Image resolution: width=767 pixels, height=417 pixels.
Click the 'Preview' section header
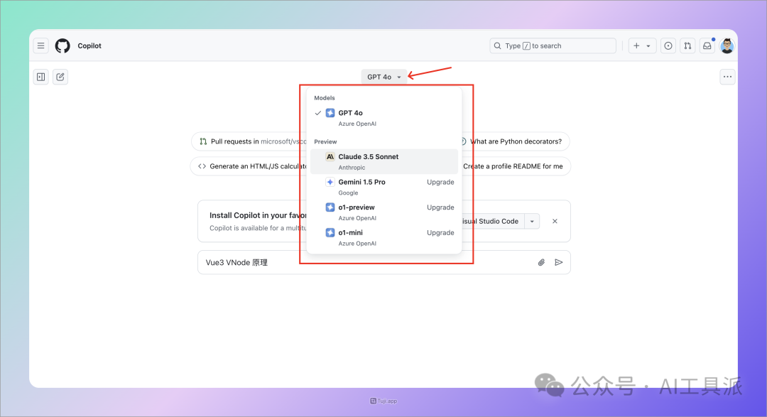click(325, 141)
